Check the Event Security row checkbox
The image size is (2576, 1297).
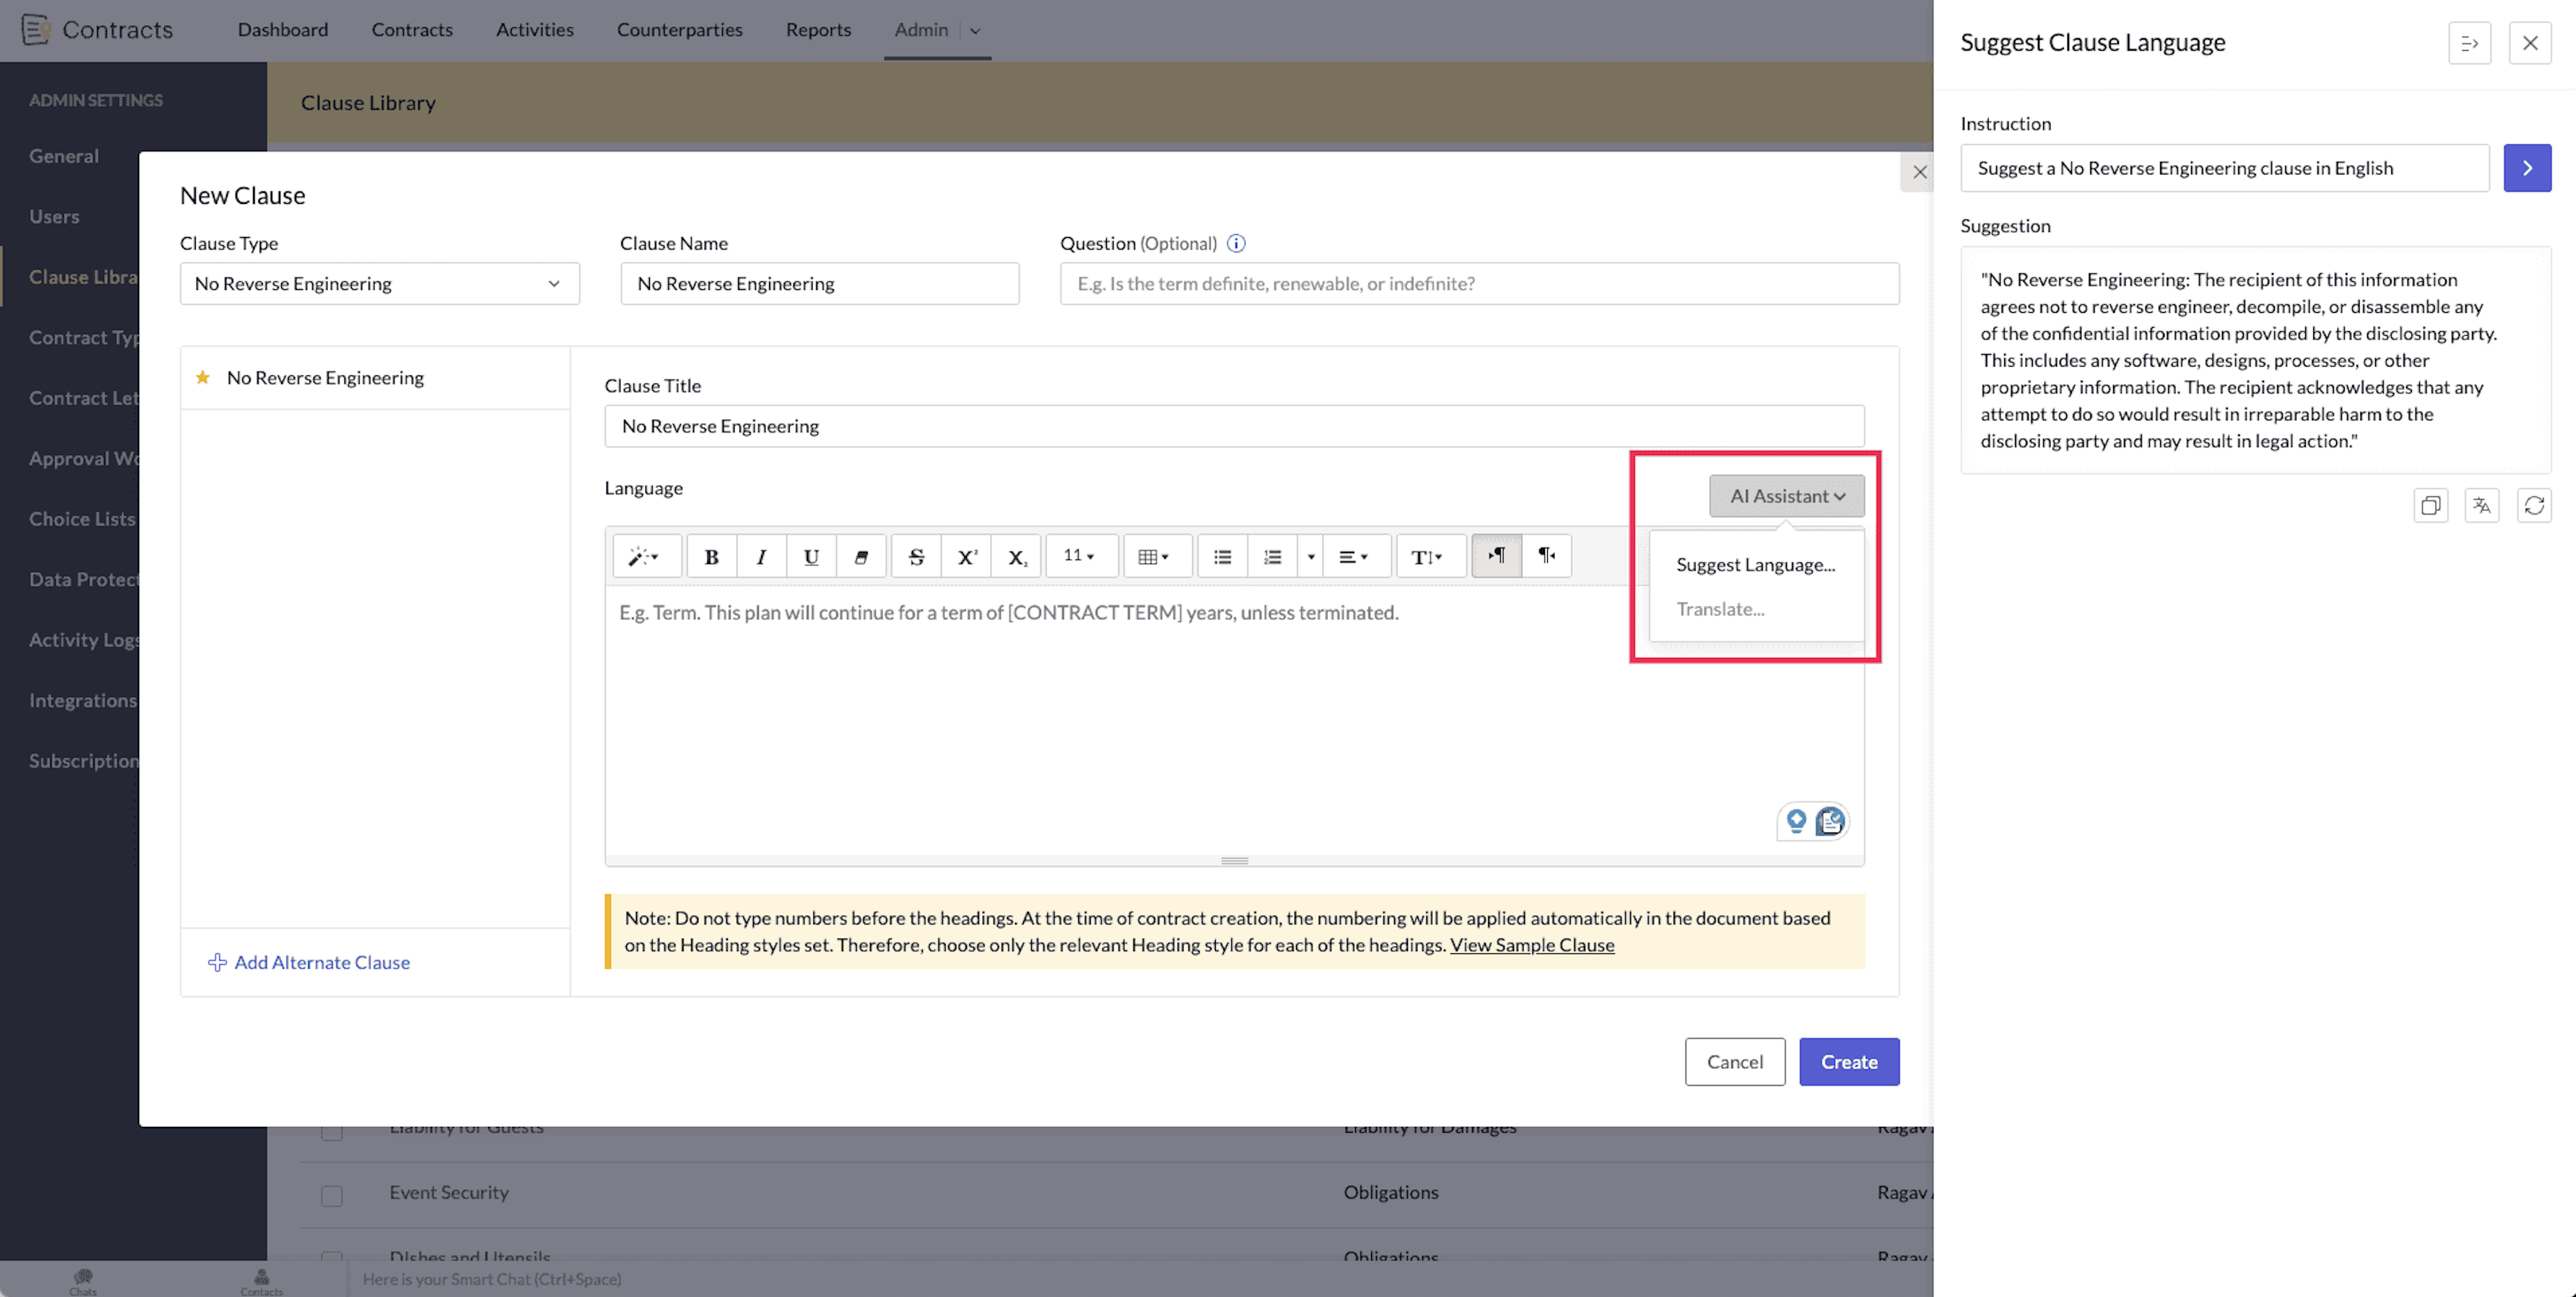point(332,1195)
